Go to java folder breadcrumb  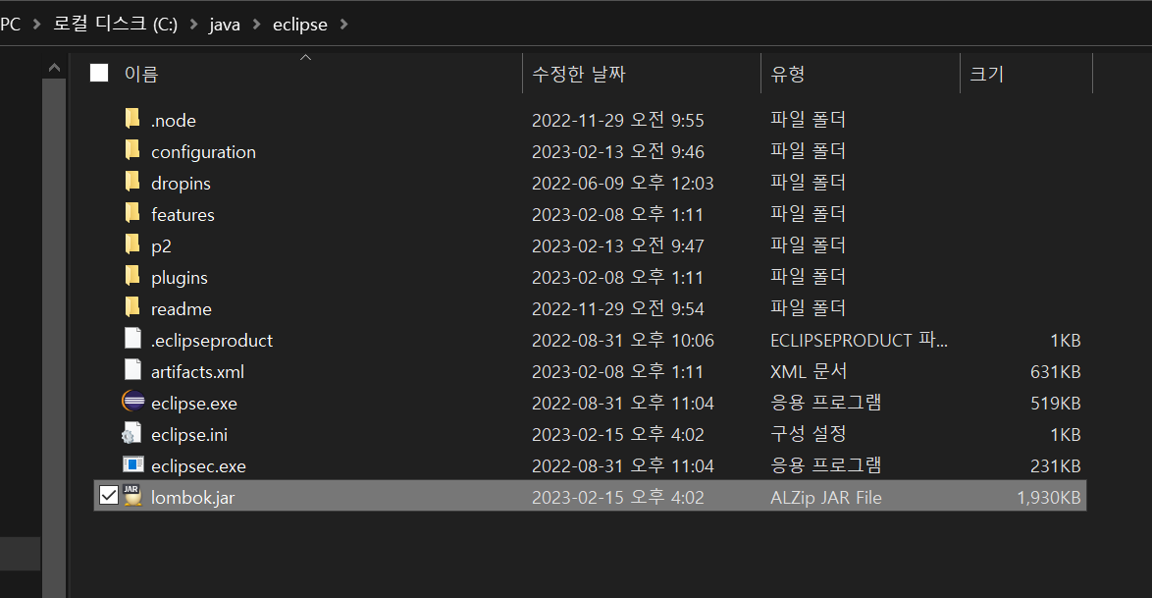point(225,25)
